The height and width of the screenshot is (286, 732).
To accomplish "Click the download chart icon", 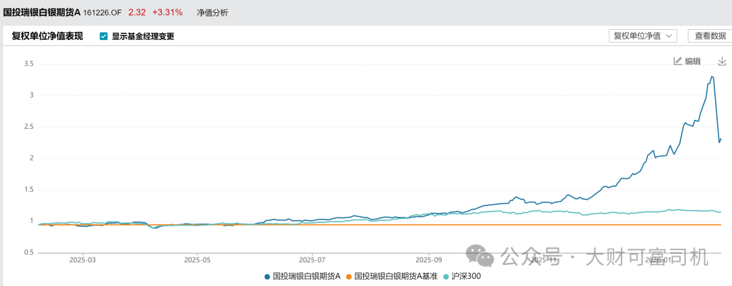I will pos(722,61).
